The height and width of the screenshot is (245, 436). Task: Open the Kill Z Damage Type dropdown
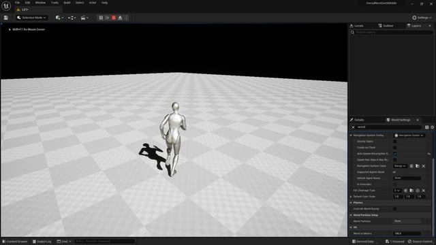pyautogui.click(x=397, y=191)
